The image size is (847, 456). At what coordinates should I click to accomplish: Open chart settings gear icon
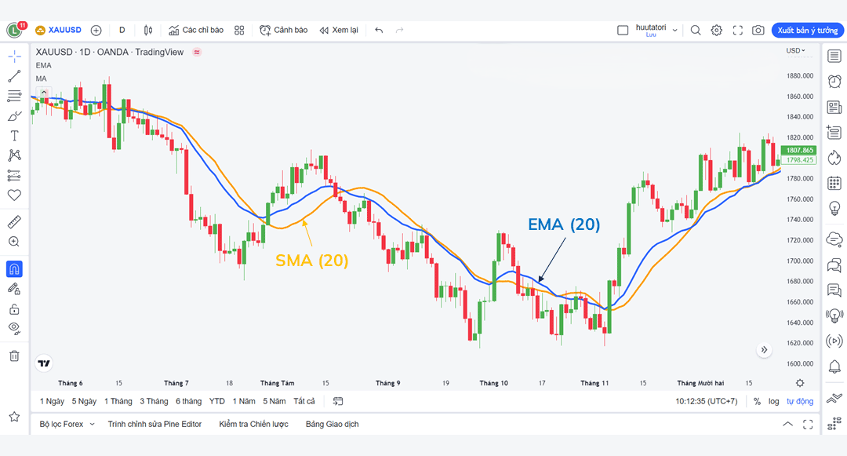[716, 31]
